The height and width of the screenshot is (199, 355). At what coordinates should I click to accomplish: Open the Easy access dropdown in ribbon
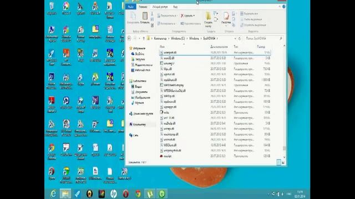[x=216, y=20]
